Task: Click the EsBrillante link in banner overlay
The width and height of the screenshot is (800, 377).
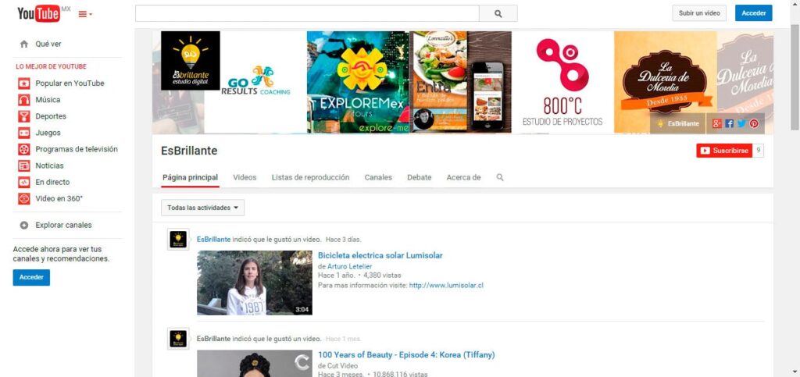Action: coord(678,124)
